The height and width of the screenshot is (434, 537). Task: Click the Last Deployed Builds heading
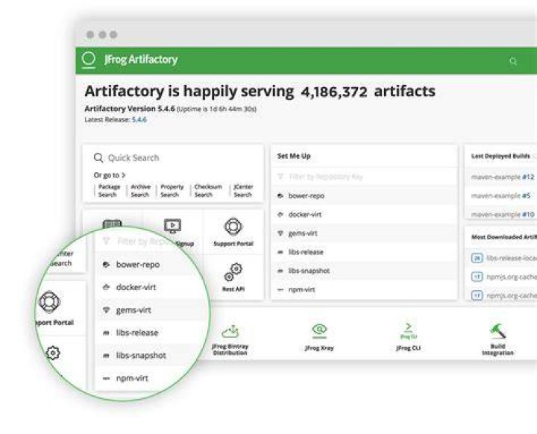[500, 156]
